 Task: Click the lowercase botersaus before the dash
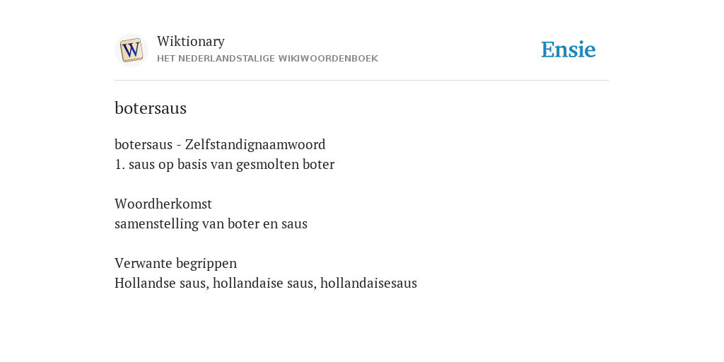143,144
